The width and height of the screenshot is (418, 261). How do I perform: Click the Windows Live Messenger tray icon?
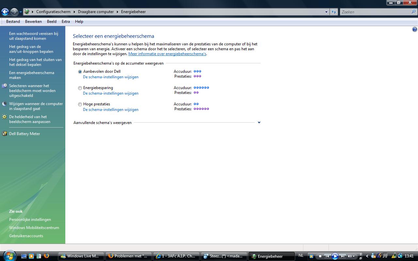(373, 256)
